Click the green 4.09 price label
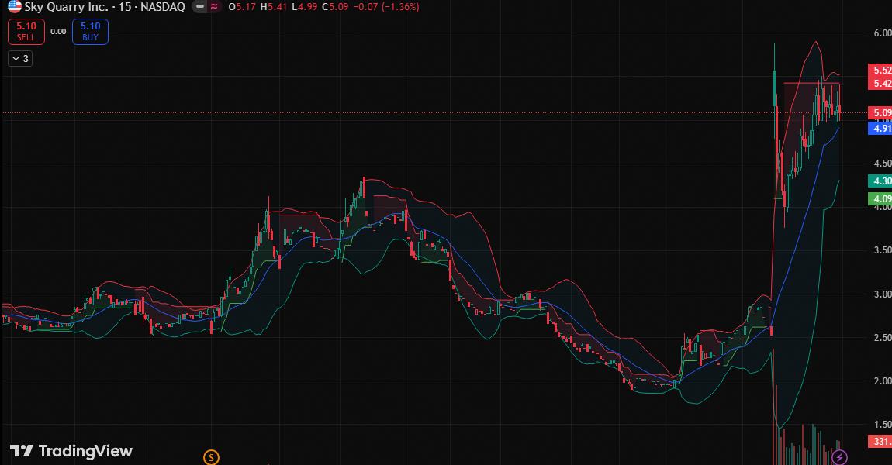 click(x=880, y=199)
